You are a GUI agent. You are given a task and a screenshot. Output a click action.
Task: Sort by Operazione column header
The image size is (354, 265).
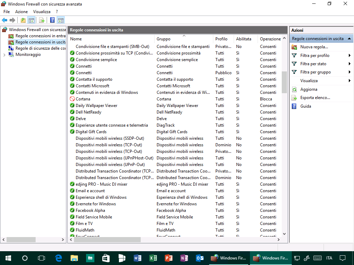point(270,39)
